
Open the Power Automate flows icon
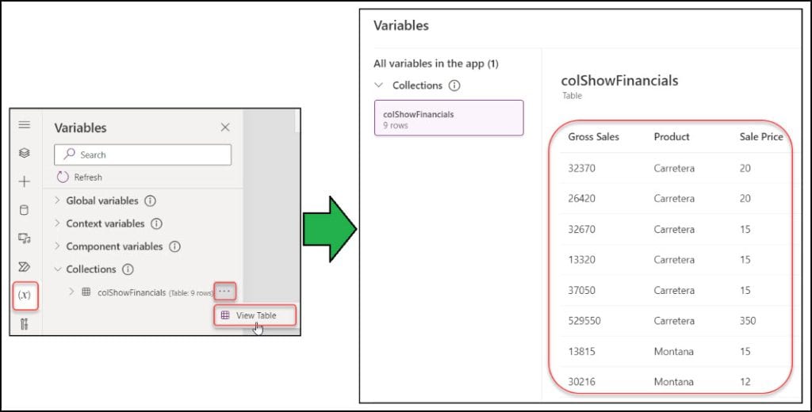pos(25,266)
